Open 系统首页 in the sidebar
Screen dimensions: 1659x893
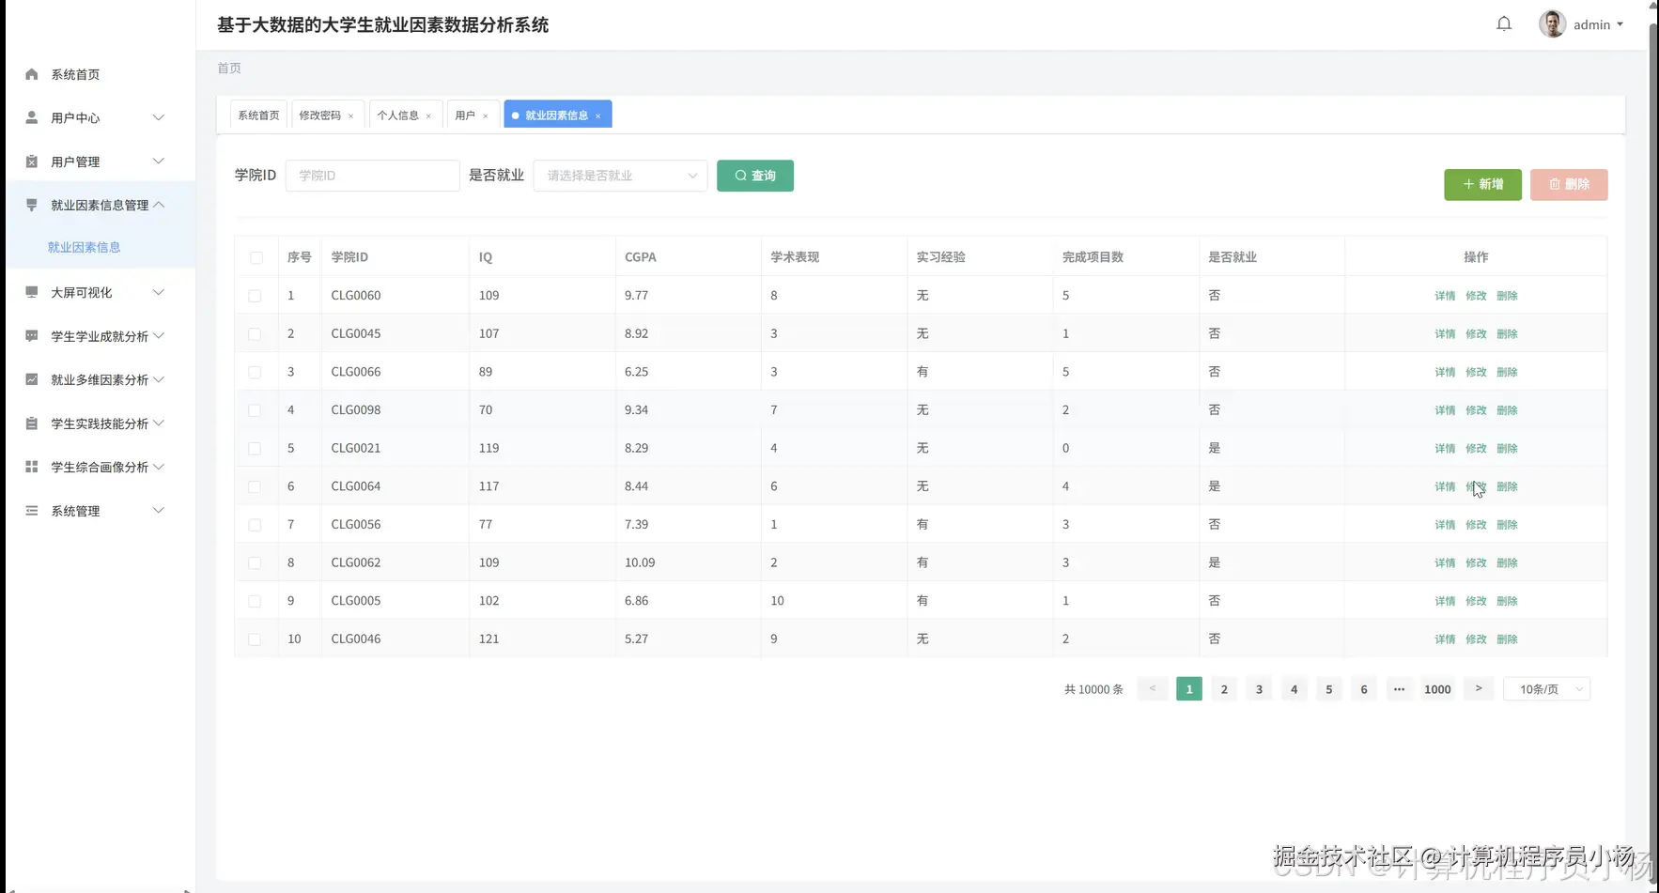click(x=75, y=74)
